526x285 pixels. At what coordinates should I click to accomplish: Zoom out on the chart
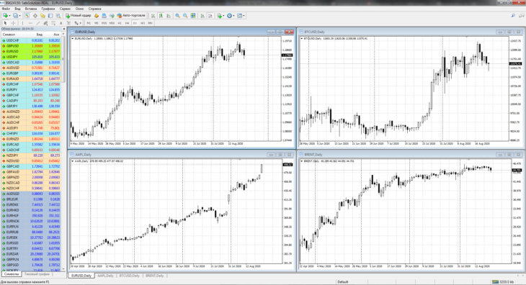tap(185, 16)
